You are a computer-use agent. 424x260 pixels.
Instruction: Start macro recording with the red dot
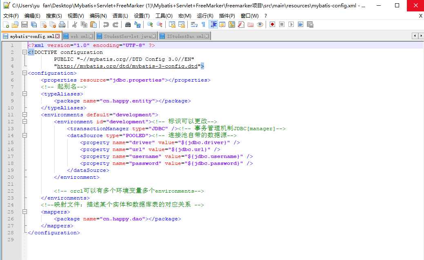tap(272, 24)
